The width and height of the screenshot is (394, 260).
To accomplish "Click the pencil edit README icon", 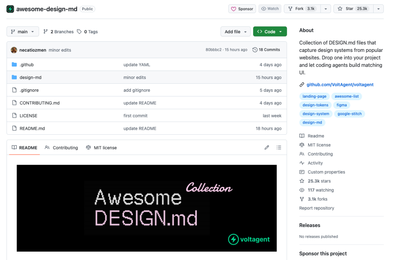I will tap(267, 147).
